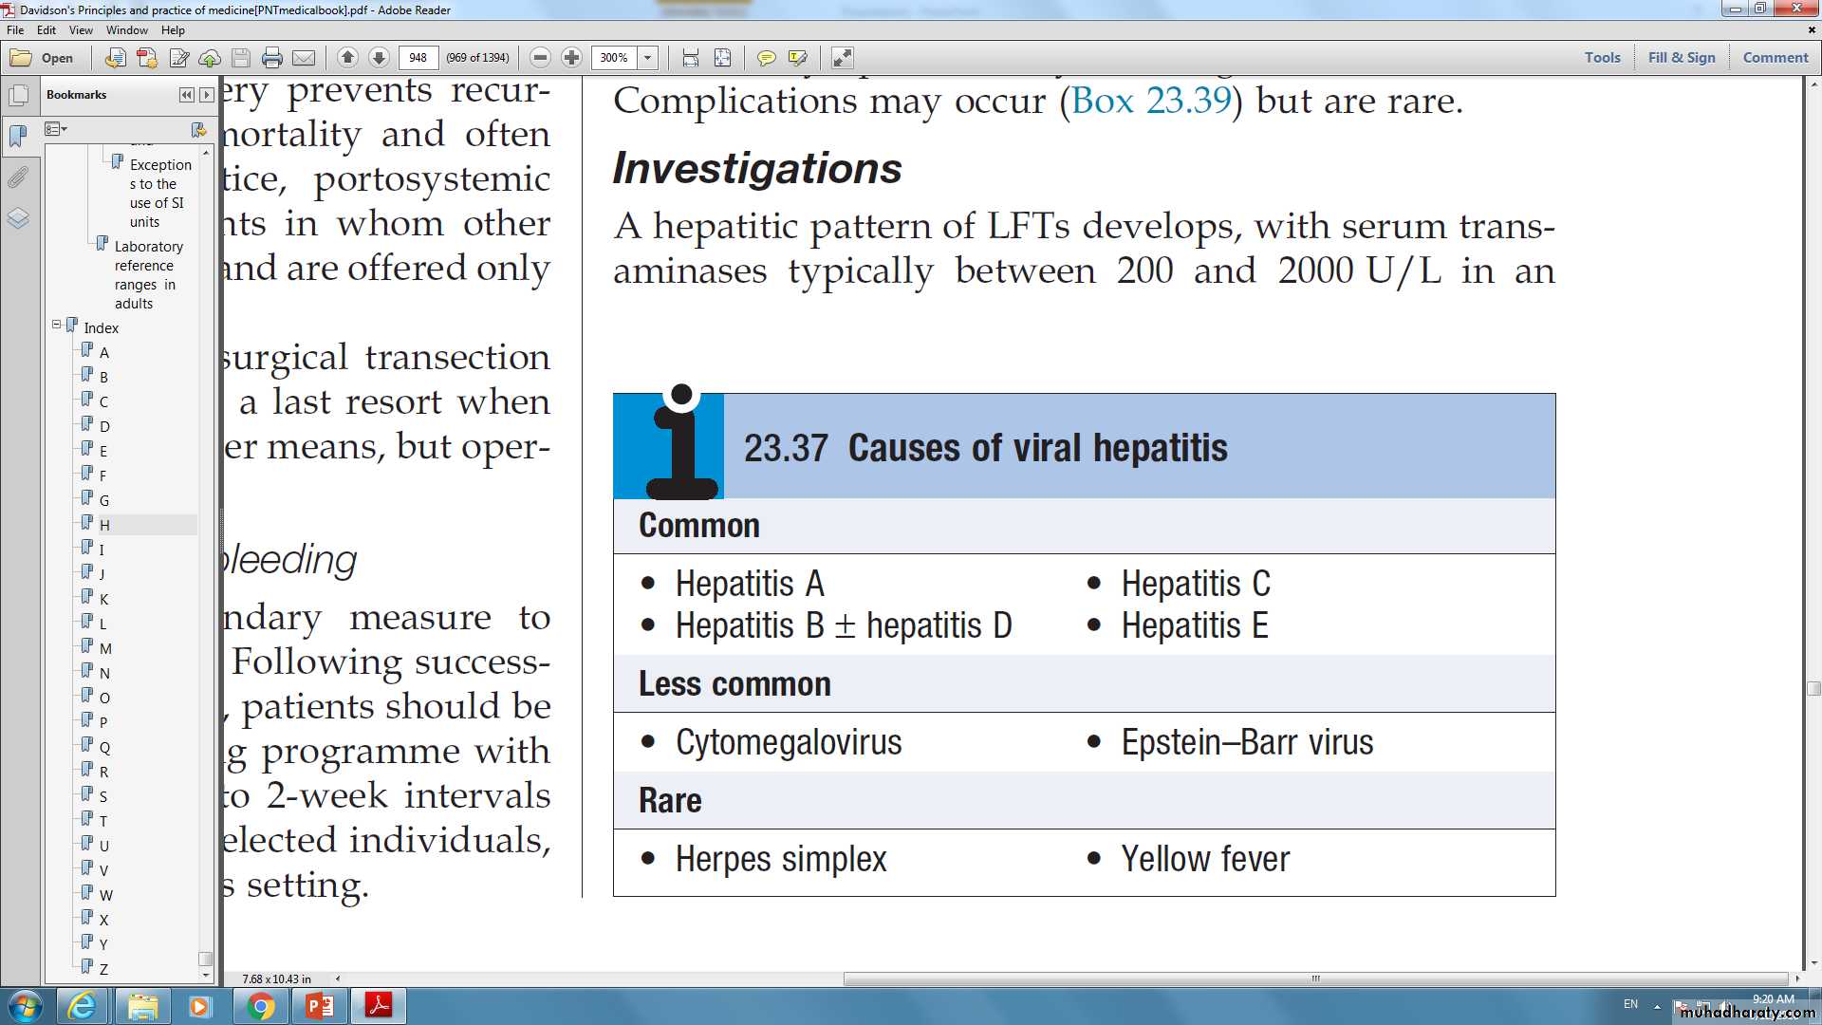Collapse the Index bookmark tree
The width and height of the screenshot is (1822, 1025).
pyautogui.click(x=56, y=325)
